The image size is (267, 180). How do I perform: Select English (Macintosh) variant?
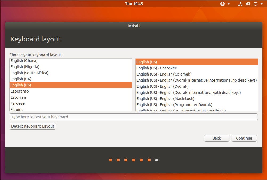coord(197,99)
